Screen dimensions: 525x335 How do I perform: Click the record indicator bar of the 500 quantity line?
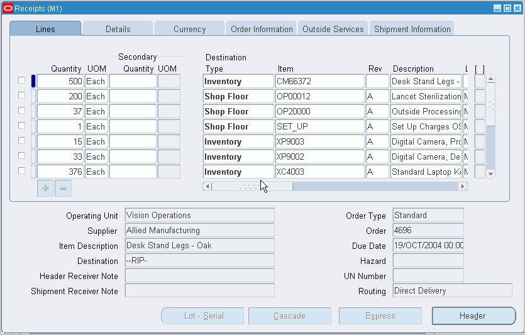tap(33, 81)
